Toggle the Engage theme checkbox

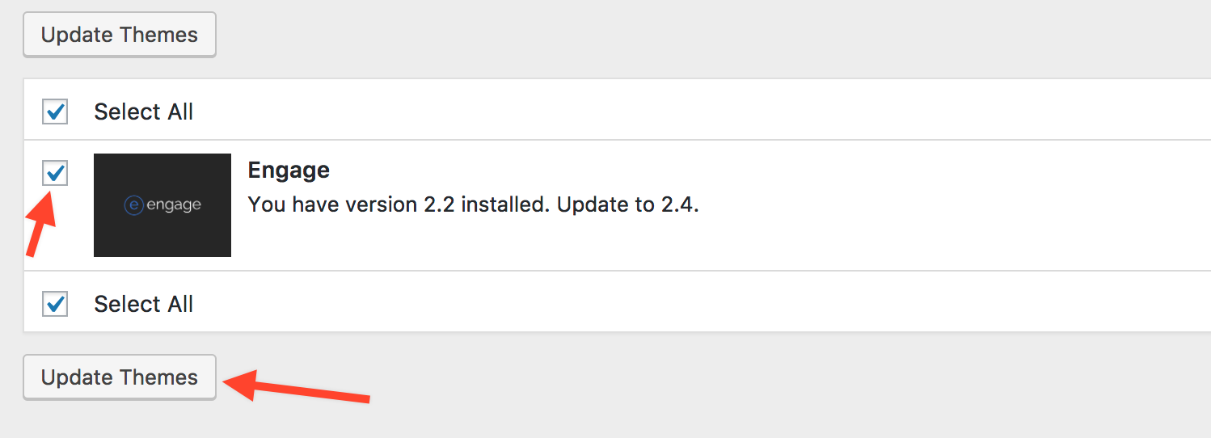point(55,173)
